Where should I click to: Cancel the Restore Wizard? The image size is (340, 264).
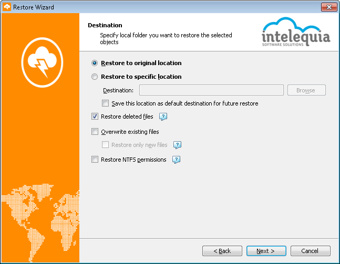pos(311,251)
